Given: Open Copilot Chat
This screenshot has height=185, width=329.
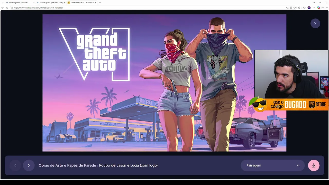Looking at the screenshot, I should click(x=320, y=8).
